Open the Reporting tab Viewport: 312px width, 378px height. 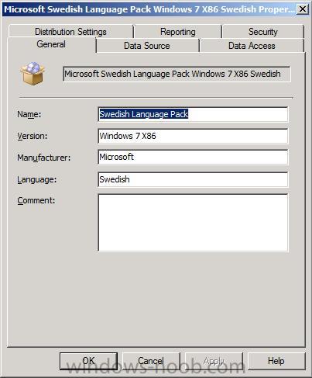pos(178,32)
